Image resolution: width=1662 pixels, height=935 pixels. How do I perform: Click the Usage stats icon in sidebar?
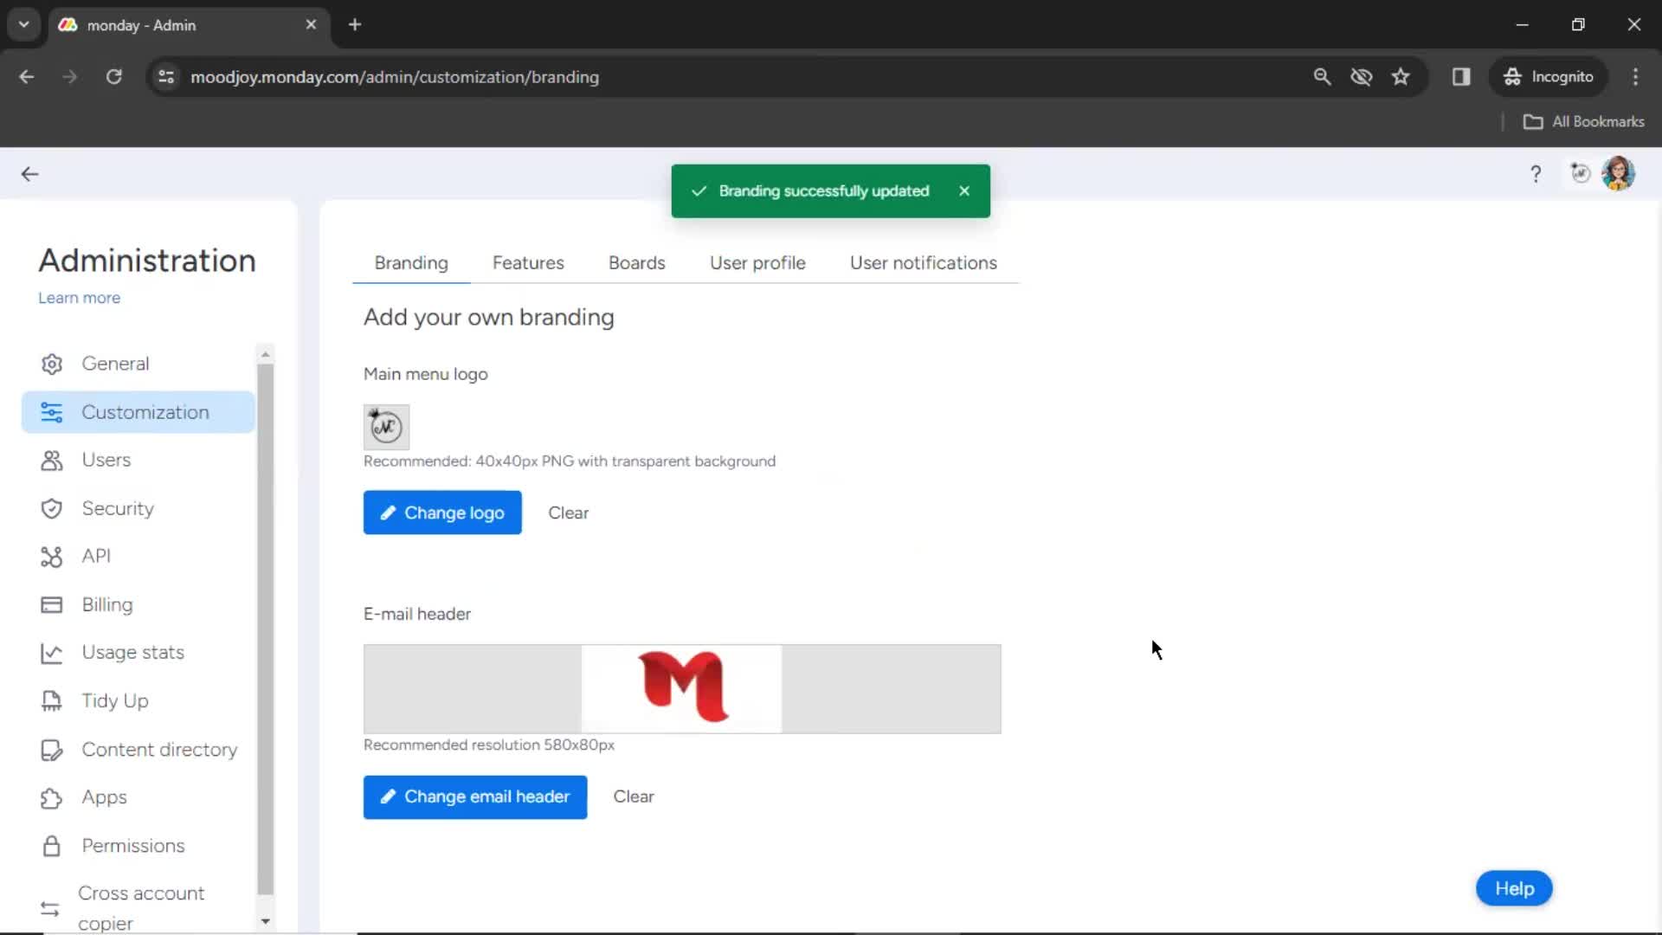(50, 652)
